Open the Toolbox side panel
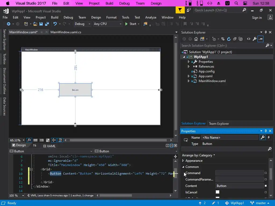 click(5, 59)
